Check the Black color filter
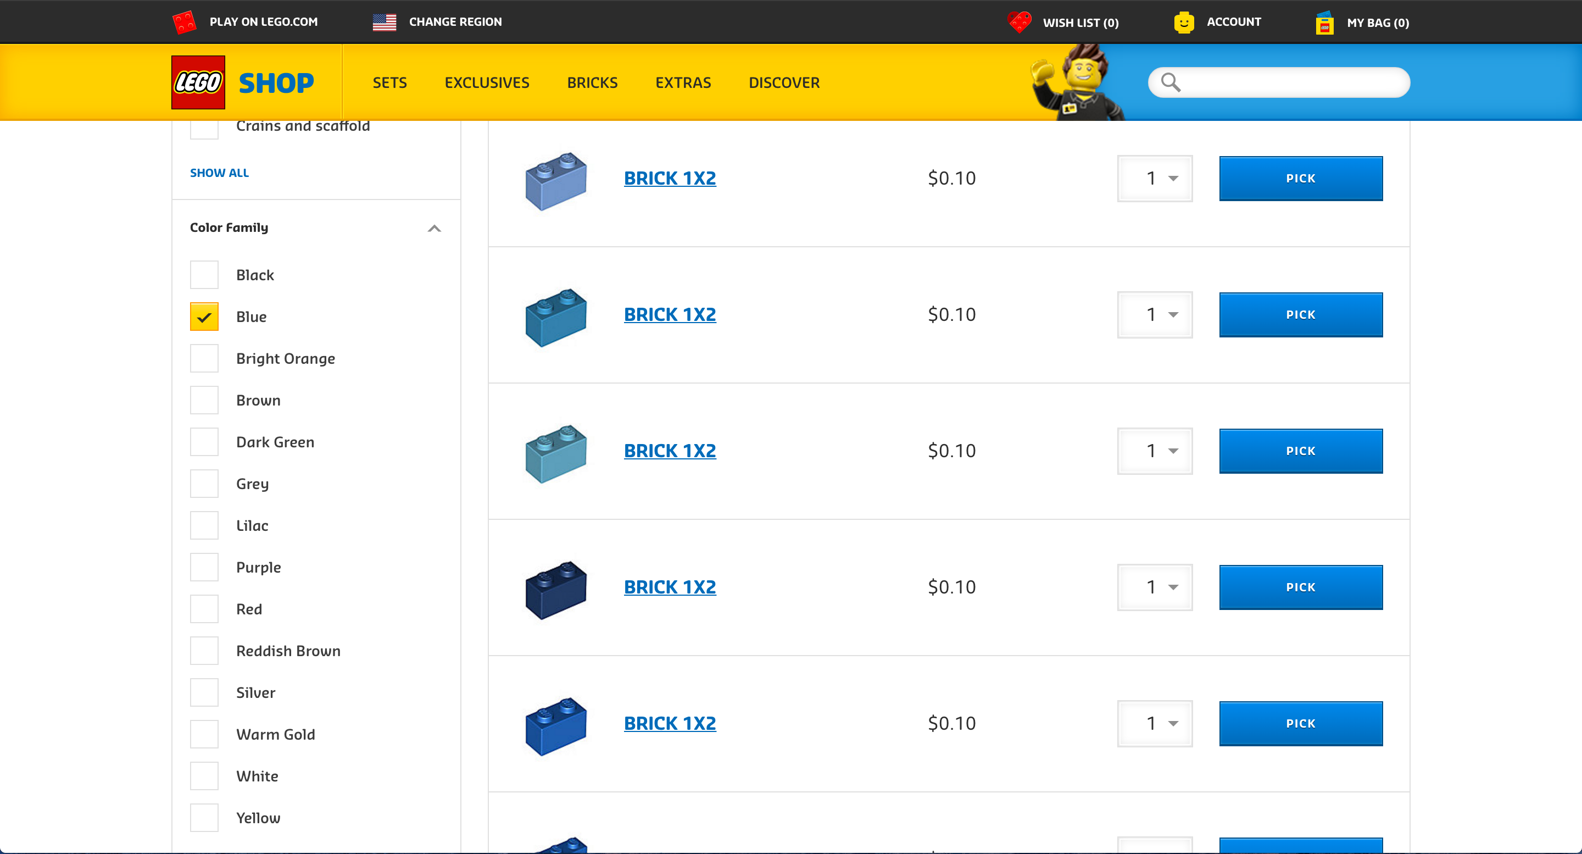 [204, 275]
